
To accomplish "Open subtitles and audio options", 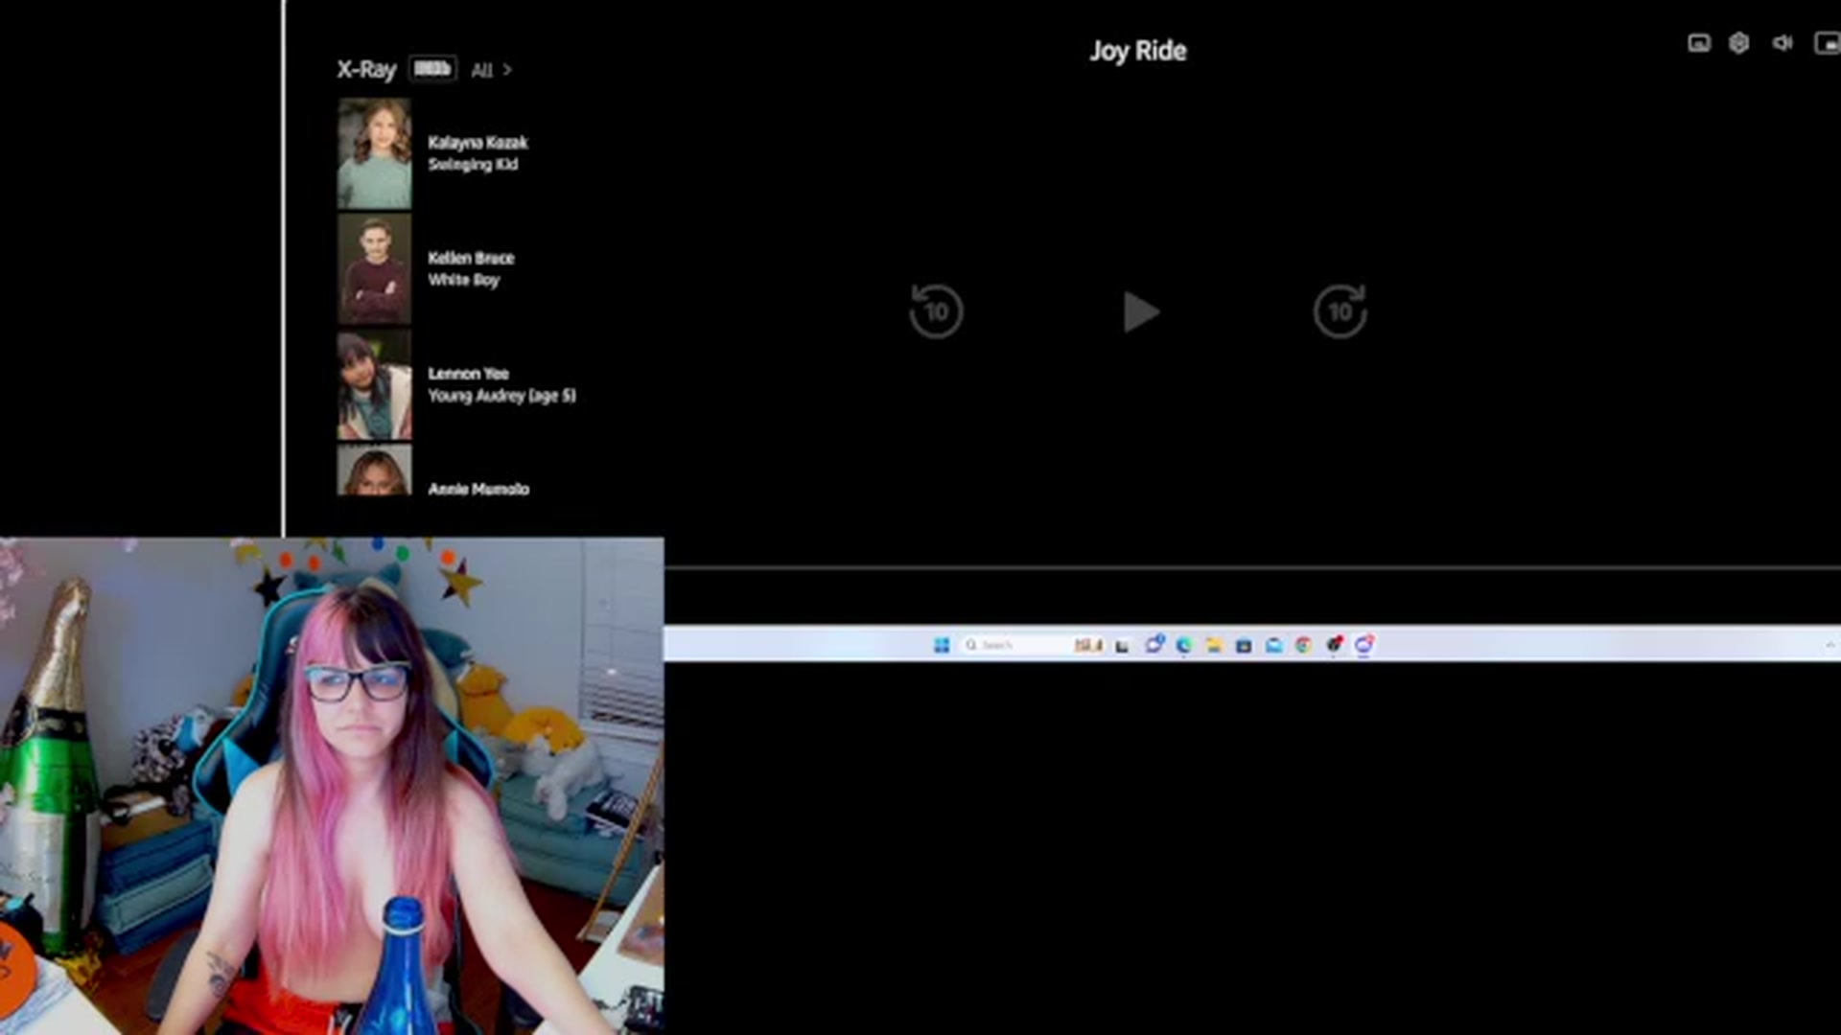I will click(x=1698, y=43).
